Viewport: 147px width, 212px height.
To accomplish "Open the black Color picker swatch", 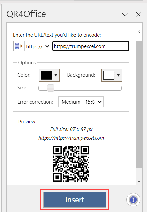I will [46, 75].
